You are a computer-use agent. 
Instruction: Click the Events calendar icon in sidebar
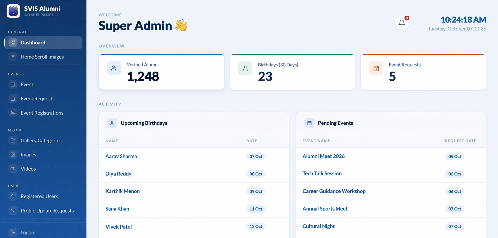(x=13, y=84)
